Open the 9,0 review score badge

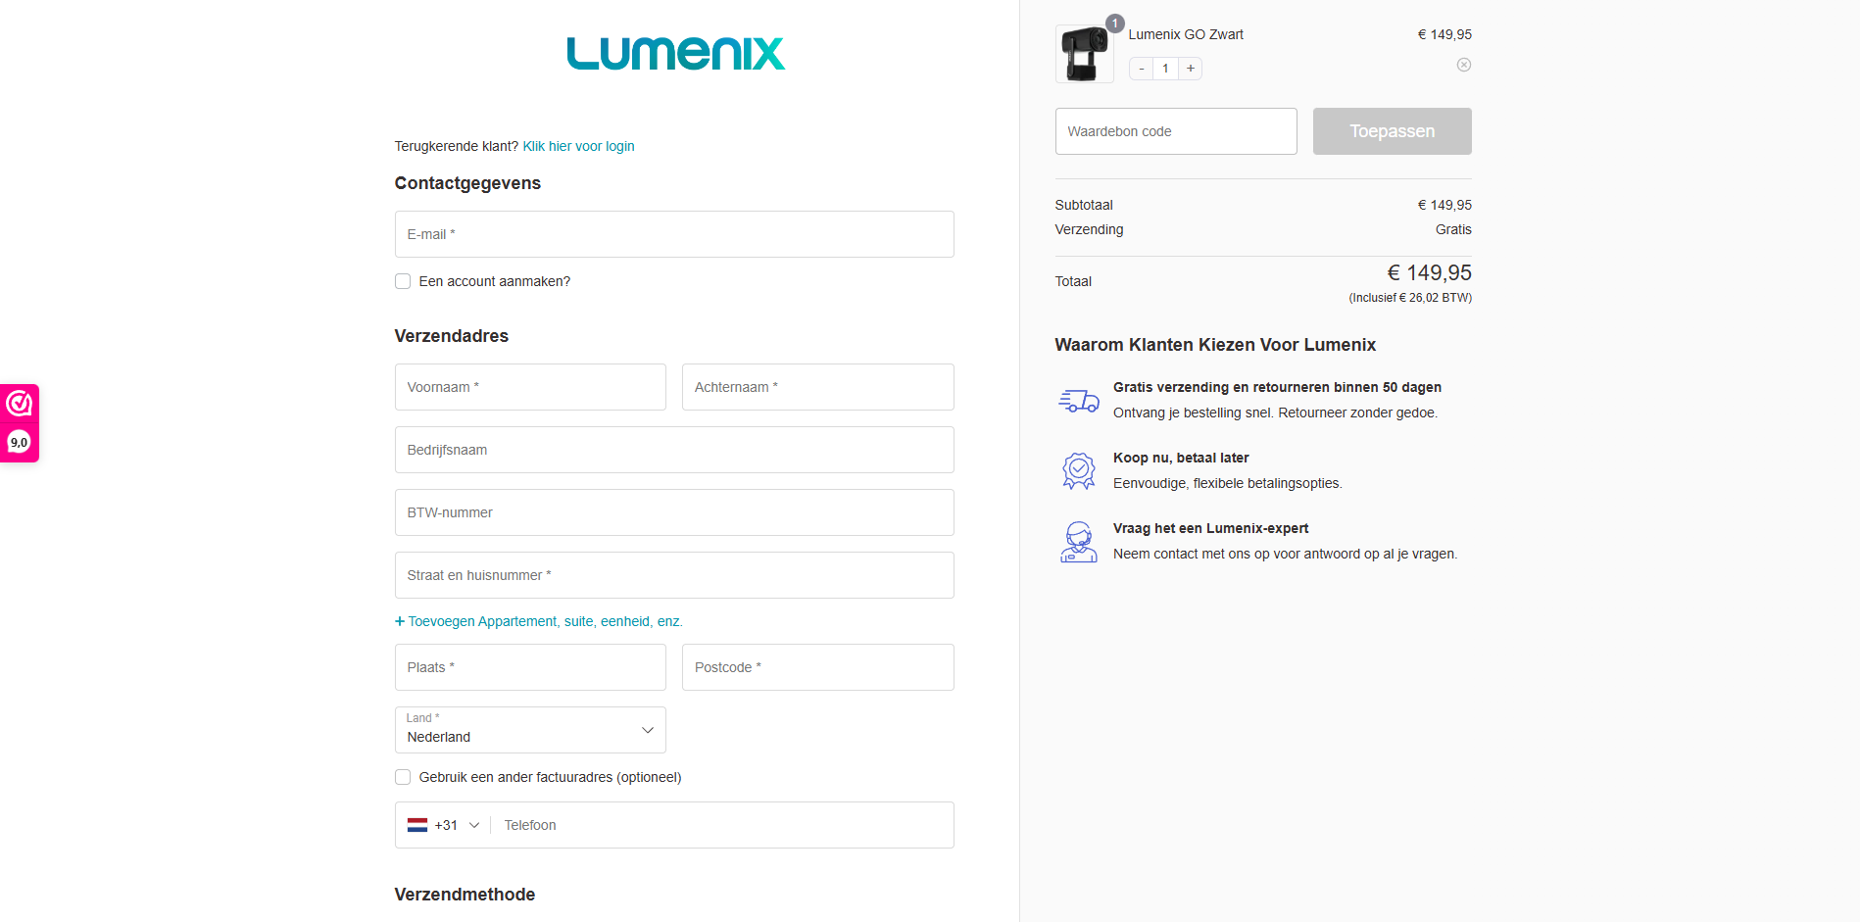(x=19, y=443)
